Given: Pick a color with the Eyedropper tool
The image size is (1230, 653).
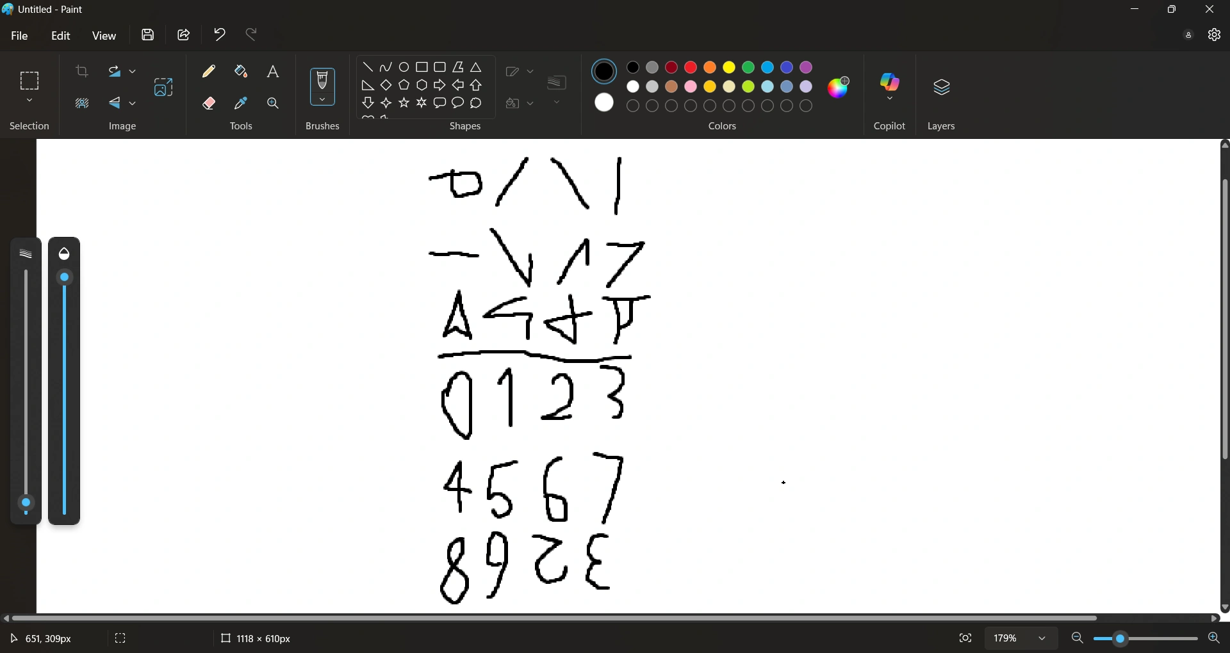Looking at the screenshot, I should 242,103.
